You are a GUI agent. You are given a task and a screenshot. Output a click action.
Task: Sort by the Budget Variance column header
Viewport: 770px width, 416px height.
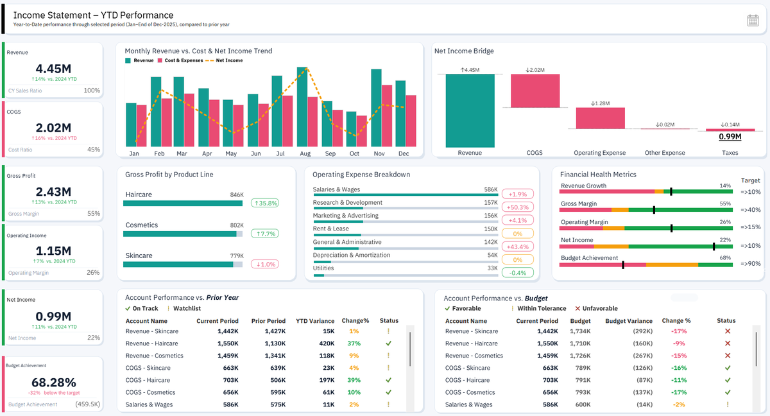(x=629, y=321)
